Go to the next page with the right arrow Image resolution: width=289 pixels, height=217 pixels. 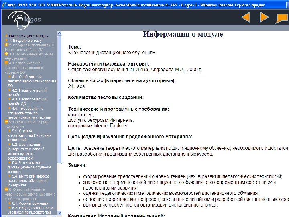pyautogui.click(x=264, y=17)
